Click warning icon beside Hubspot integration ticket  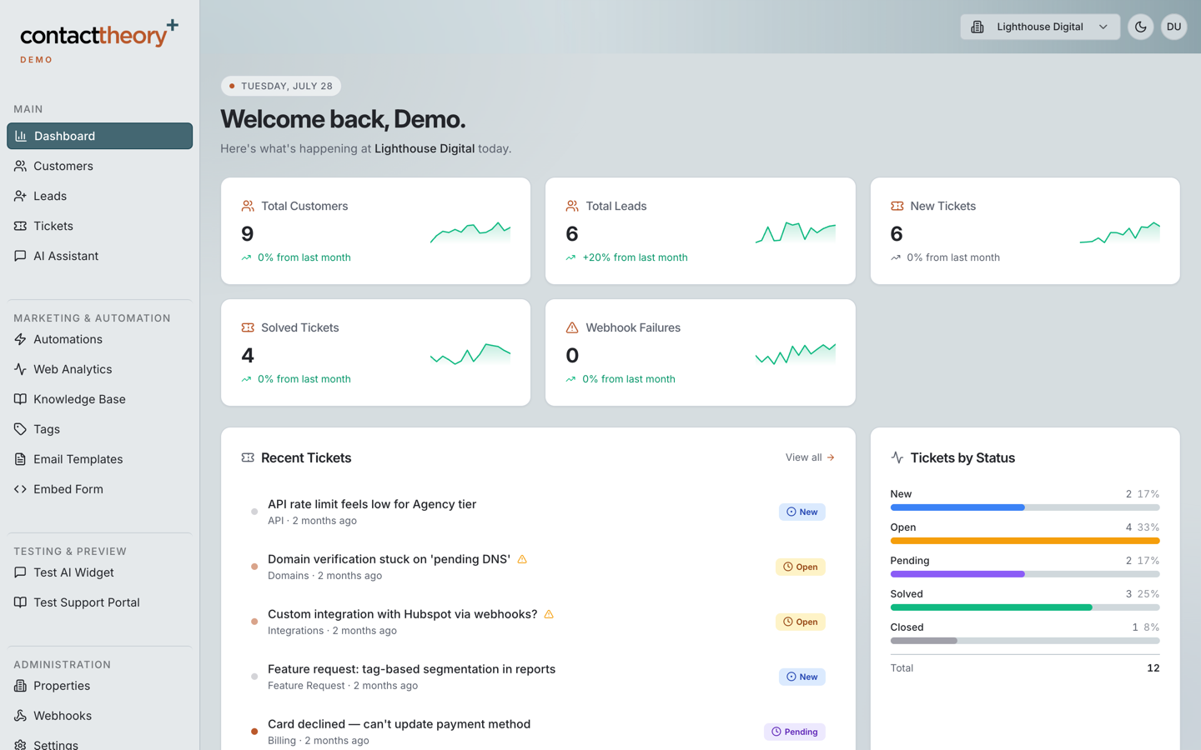coord(549,614)
